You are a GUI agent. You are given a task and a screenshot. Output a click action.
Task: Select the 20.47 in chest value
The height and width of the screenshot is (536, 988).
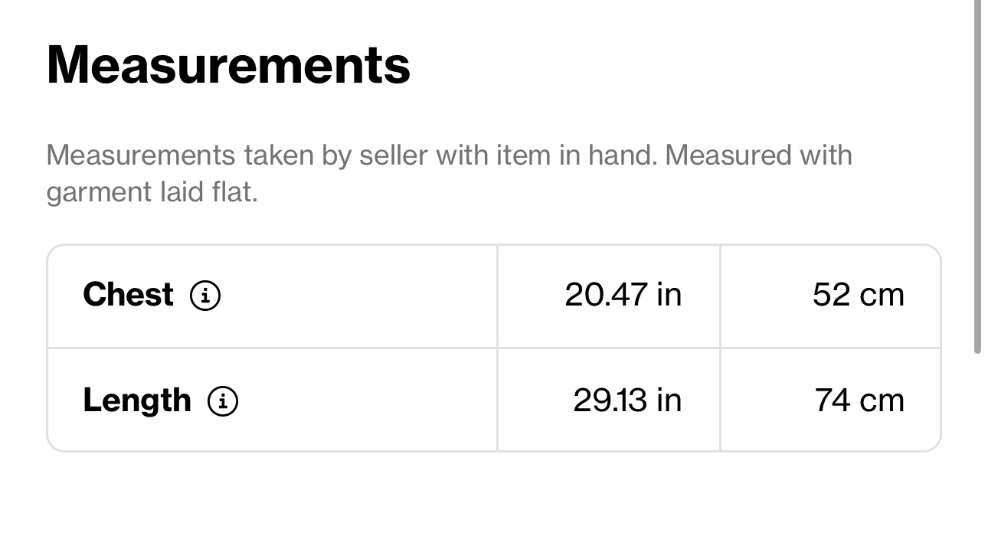pos(623,295)
